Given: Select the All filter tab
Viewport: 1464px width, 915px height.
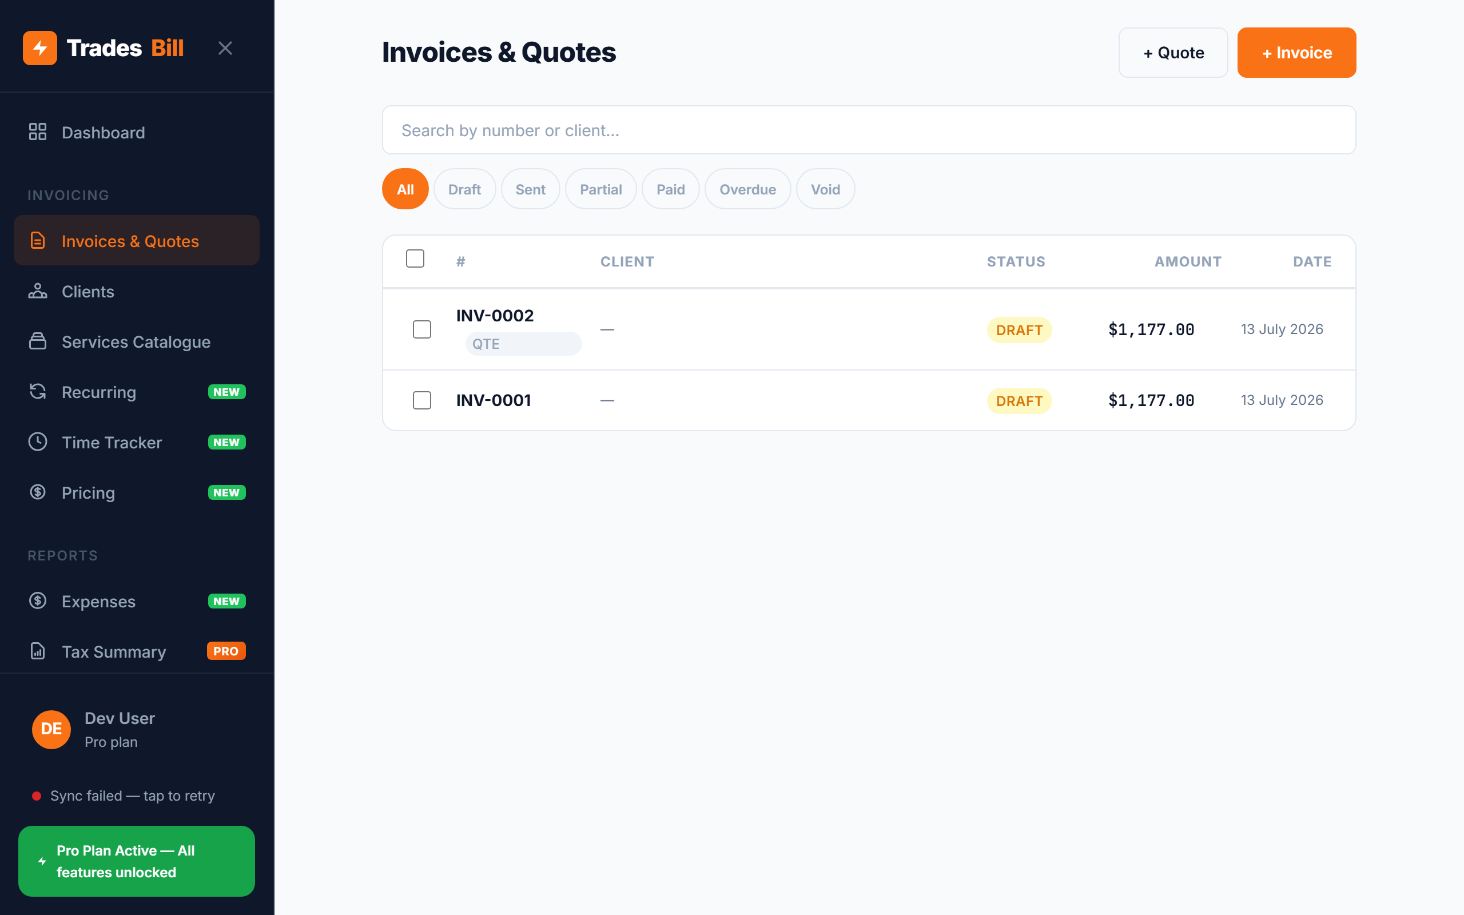Looking at the screenshot, I should click(x=405, y=189).
